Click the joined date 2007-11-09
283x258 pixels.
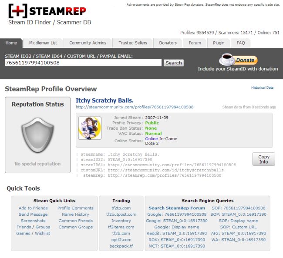point(157,117)
